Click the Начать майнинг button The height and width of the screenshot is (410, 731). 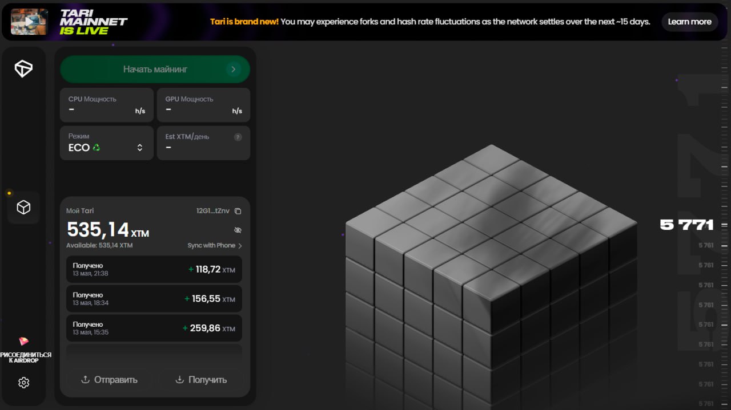point(155,69)
